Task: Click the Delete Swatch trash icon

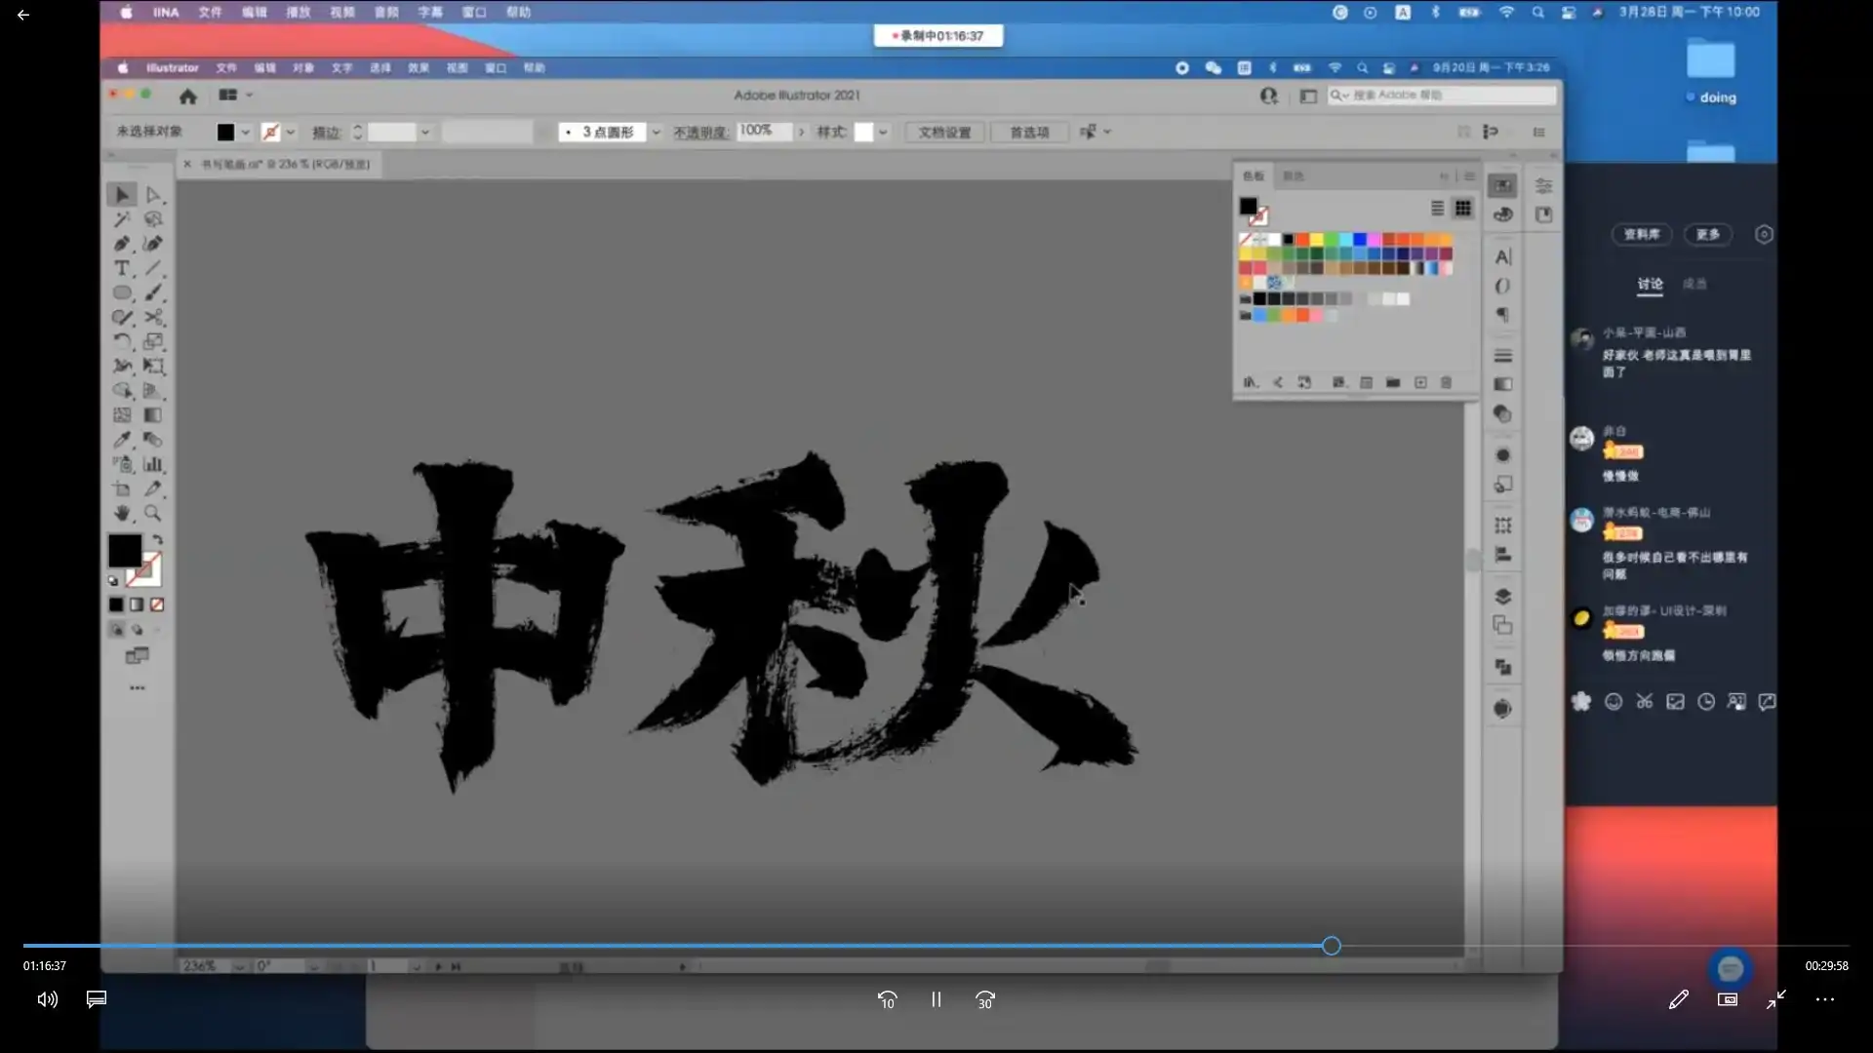Action: [1447, 382]
